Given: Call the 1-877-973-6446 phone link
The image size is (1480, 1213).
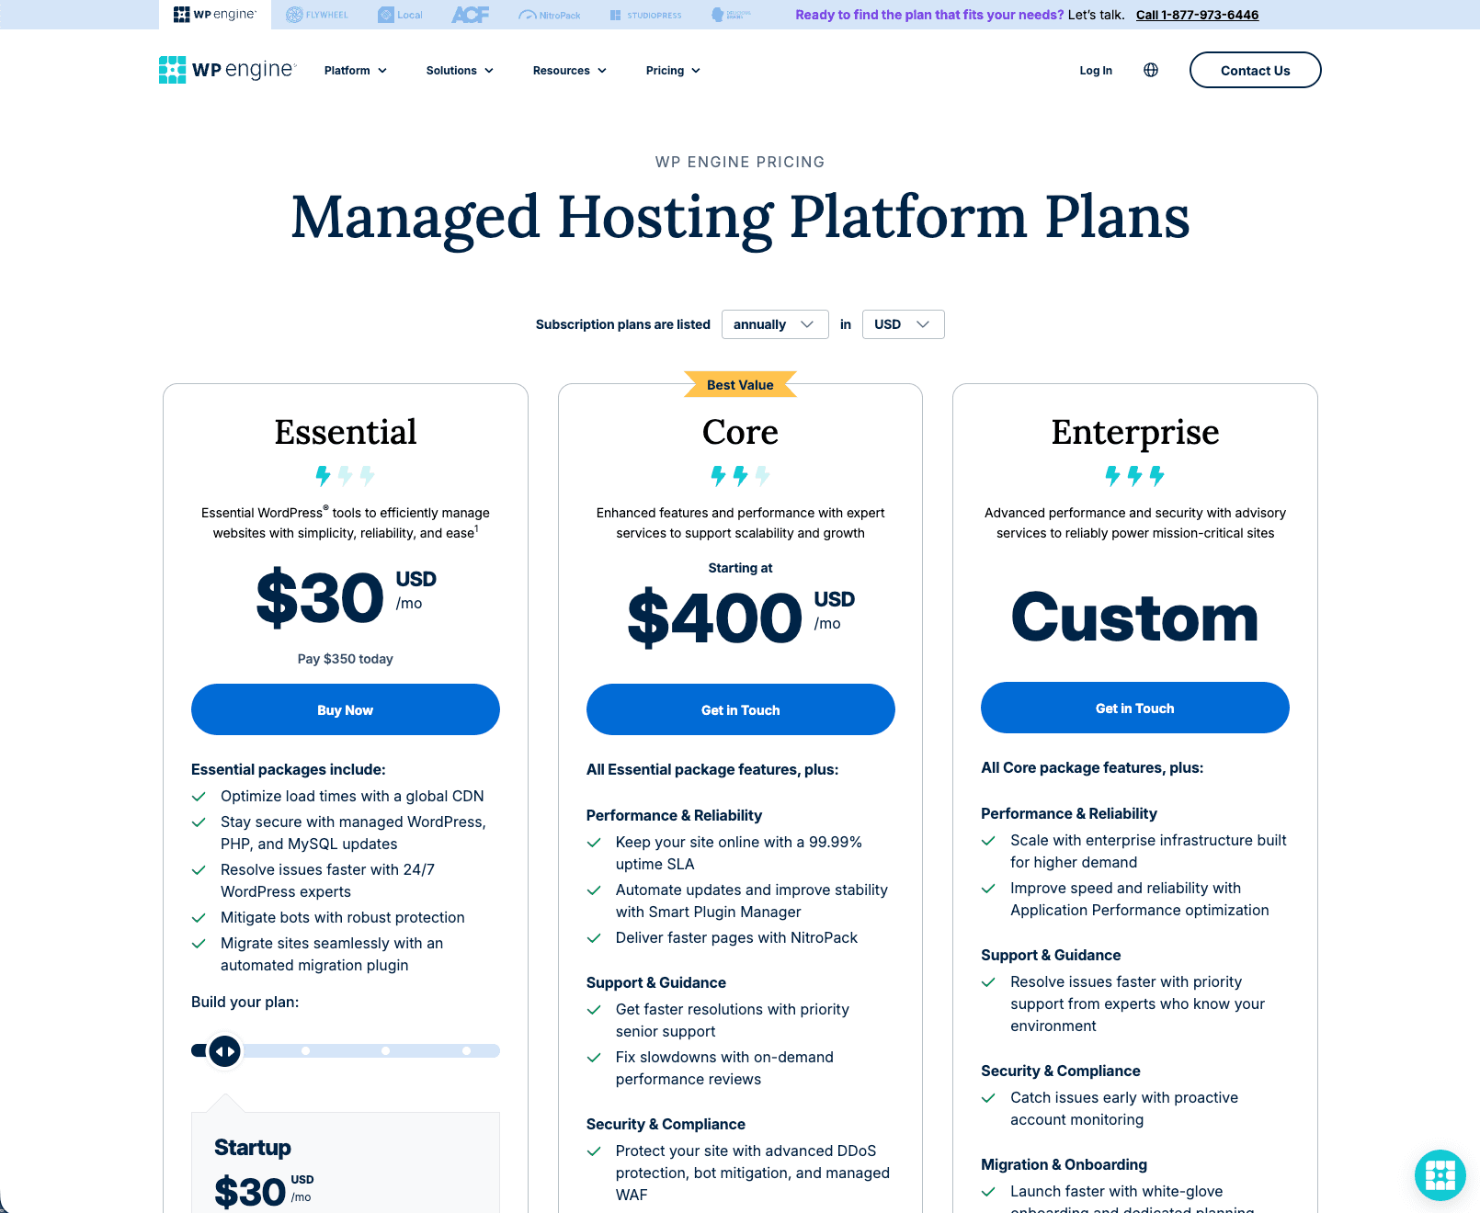Looking at the screenshot, I should pyautogui.click(x=1197, y=15).
